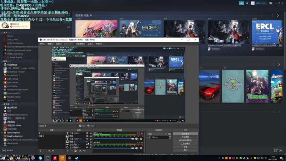Screen dimensions: 286x161
Task: Open OBS File menu
Action: point(42,44)
